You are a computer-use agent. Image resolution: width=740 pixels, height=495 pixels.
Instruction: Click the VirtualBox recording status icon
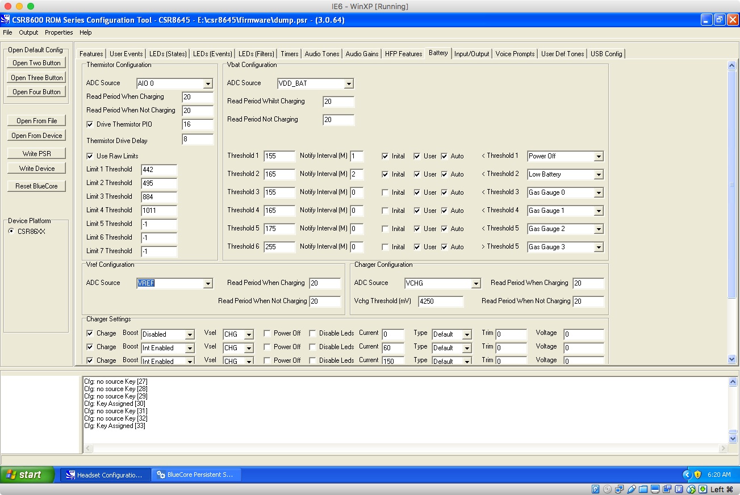click(667, 489)
